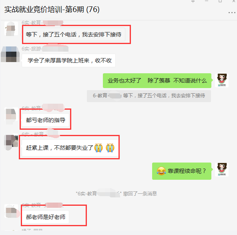The image size is (237, 235).
Task: Click the message '都亏老师的指导'
Action: [46, 120]
